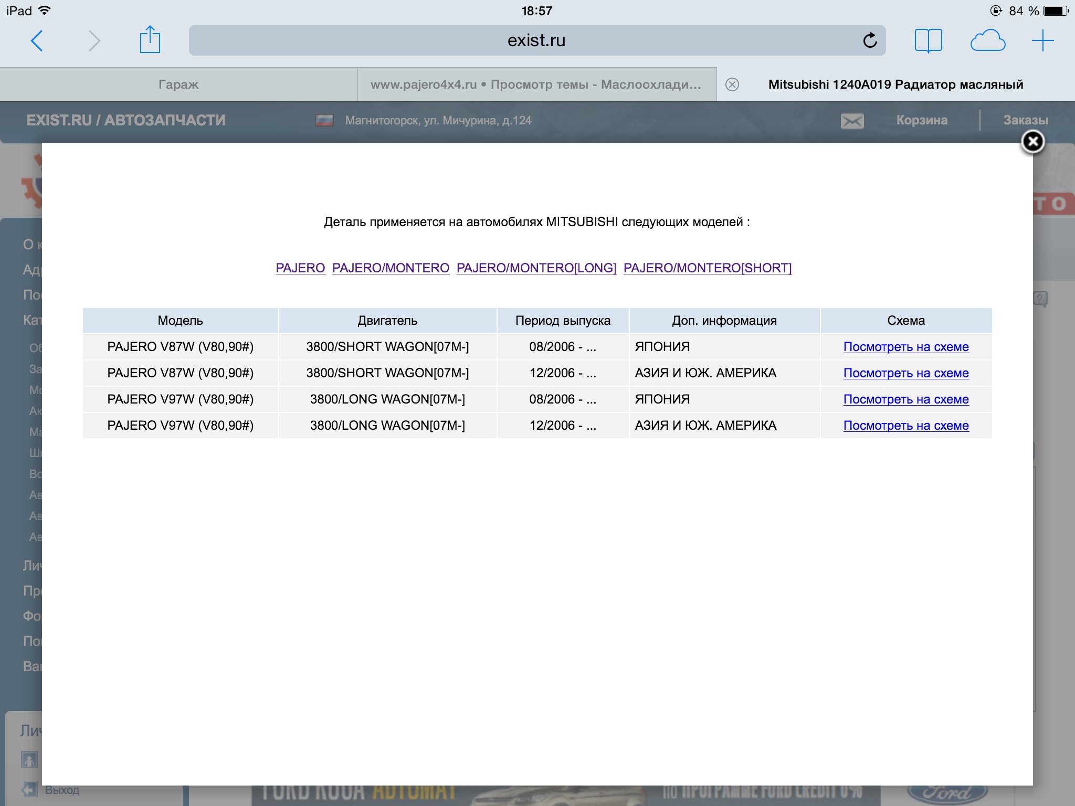Switch to the Гараж tab
Image resolution: width=1075 pixels, height=806 pixels.
(x=178, y=84)
